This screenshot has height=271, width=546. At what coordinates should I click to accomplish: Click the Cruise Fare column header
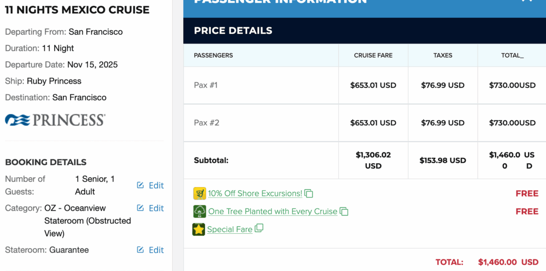tap(373, 55)
